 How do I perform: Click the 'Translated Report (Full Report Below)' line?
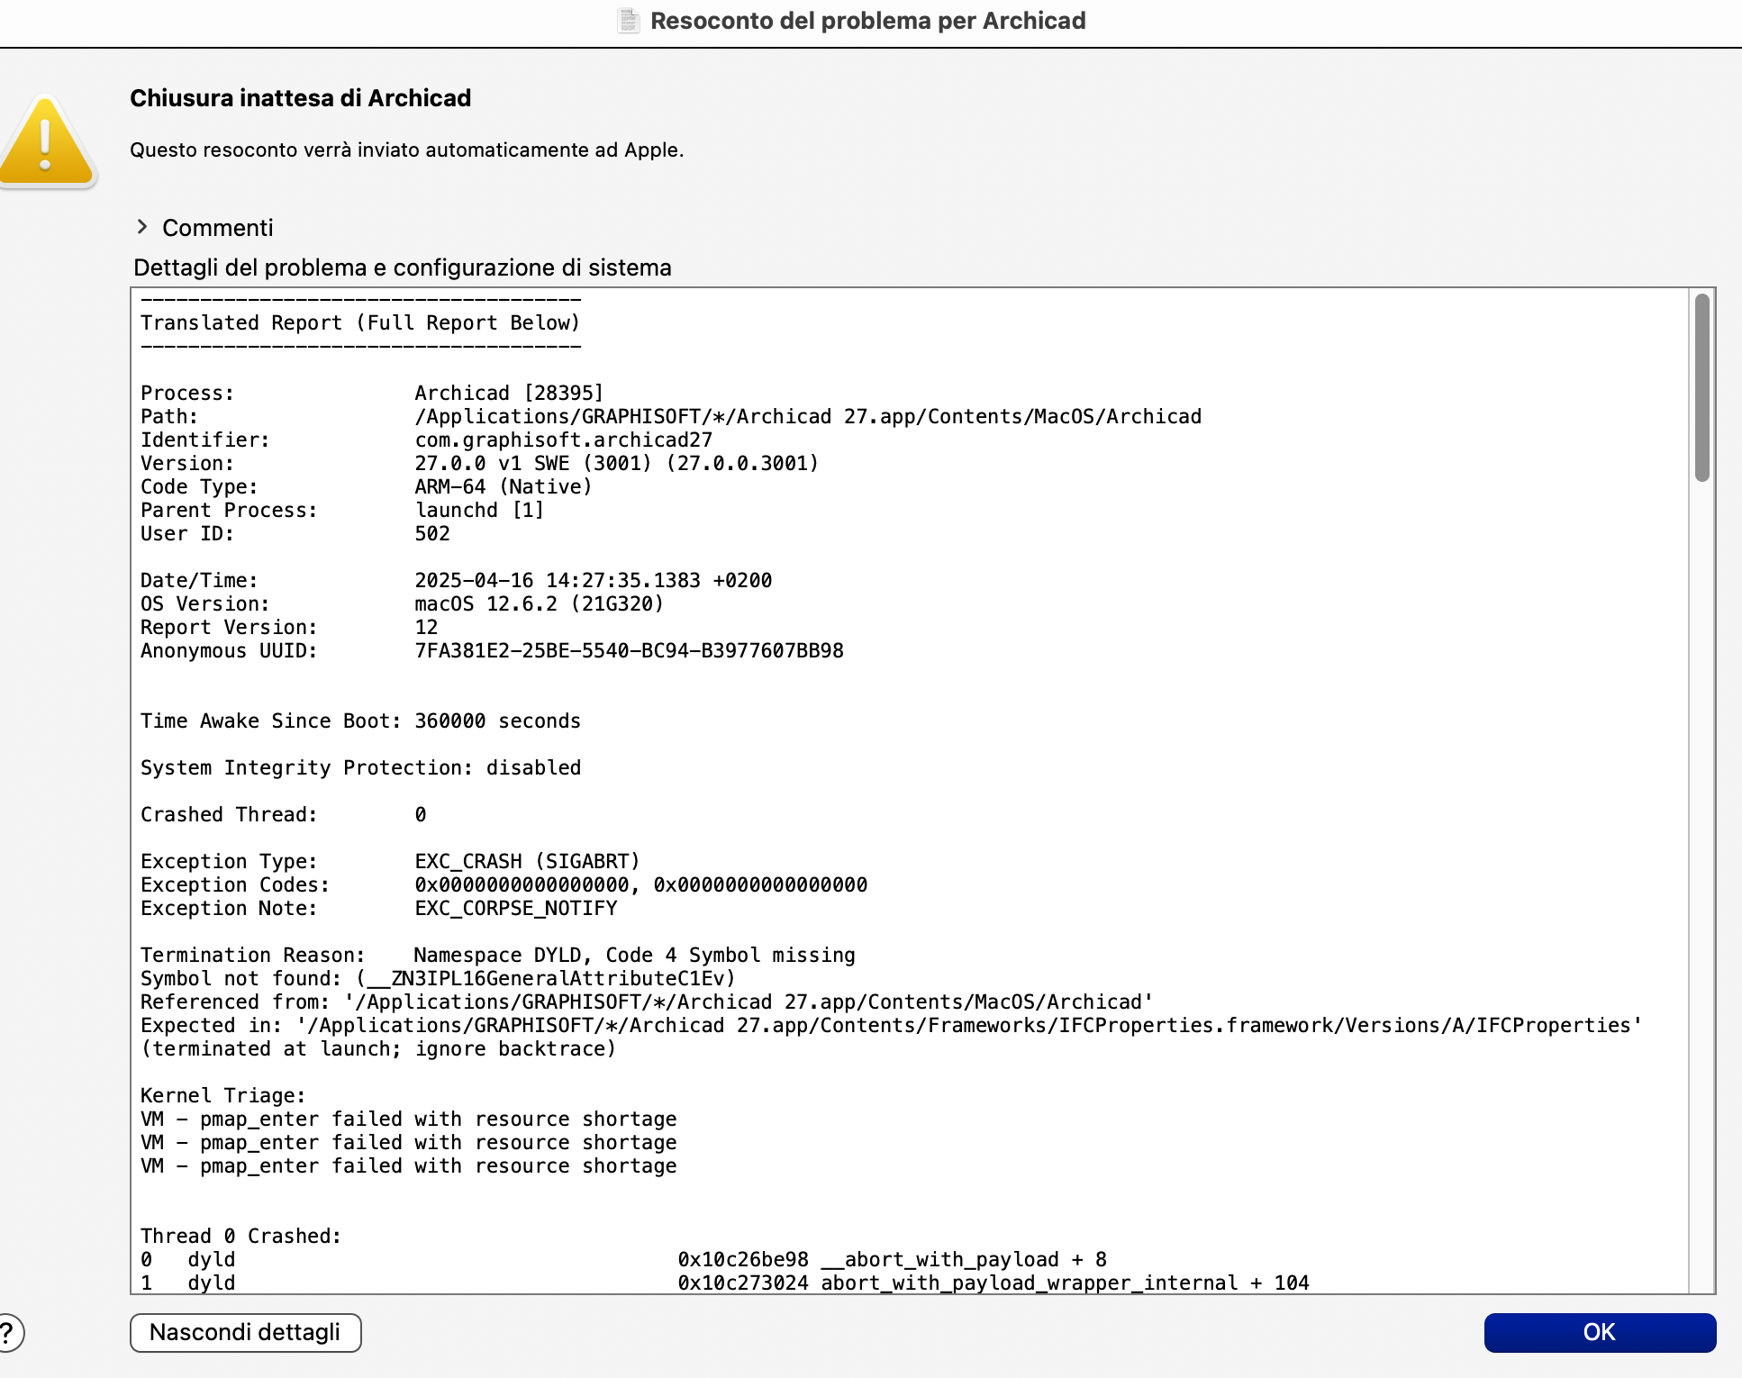click(x=360, y=322)
